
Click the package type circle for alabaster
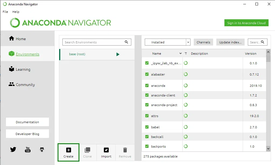(x=186, y=74)
